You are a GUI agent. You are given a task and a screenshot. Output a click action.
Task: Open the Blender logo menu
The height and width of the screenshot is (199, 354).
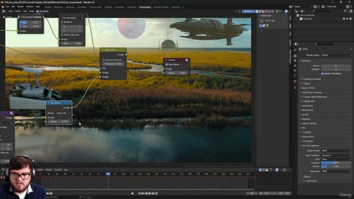tap(3, 7)
